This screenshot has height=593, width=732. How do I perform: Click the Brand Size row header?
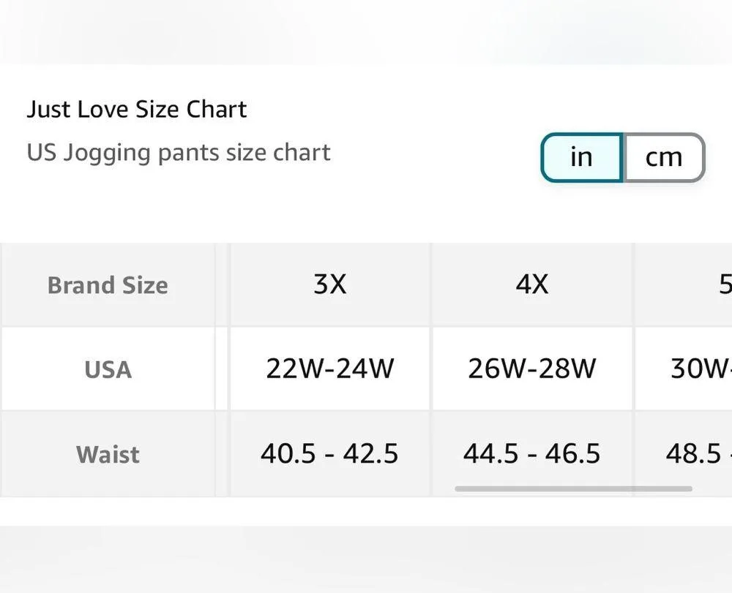(x=108, y=285)
